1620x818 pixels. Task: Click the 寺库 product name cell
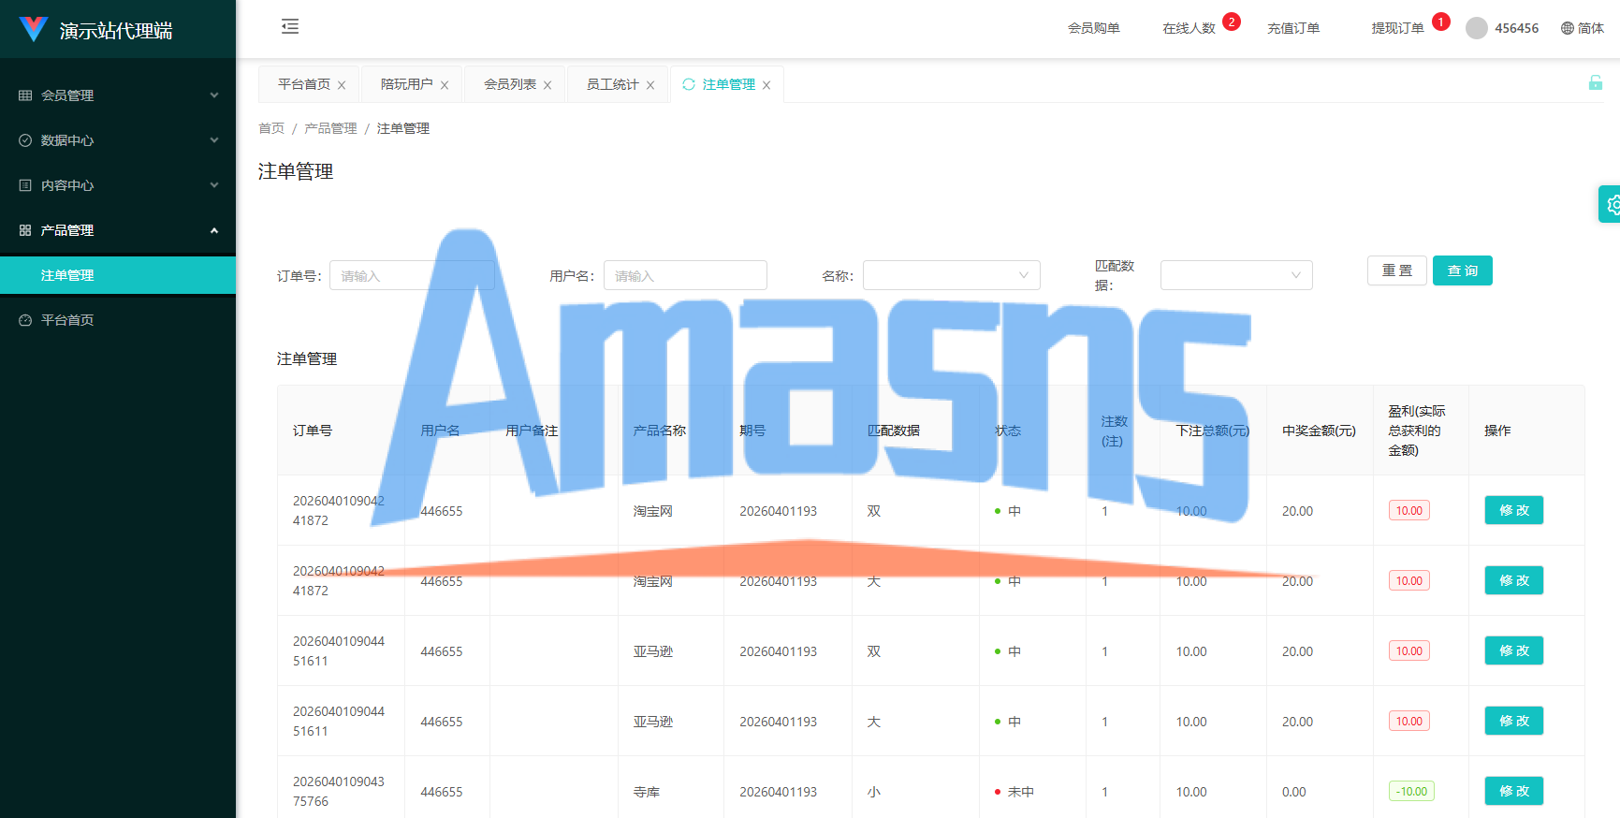647,792
